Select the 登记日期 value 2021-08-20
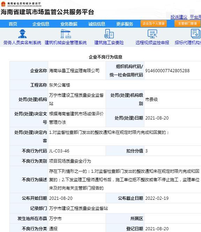Image resolution: width=201 pixels, height=232 pixels. pos(157,228)
